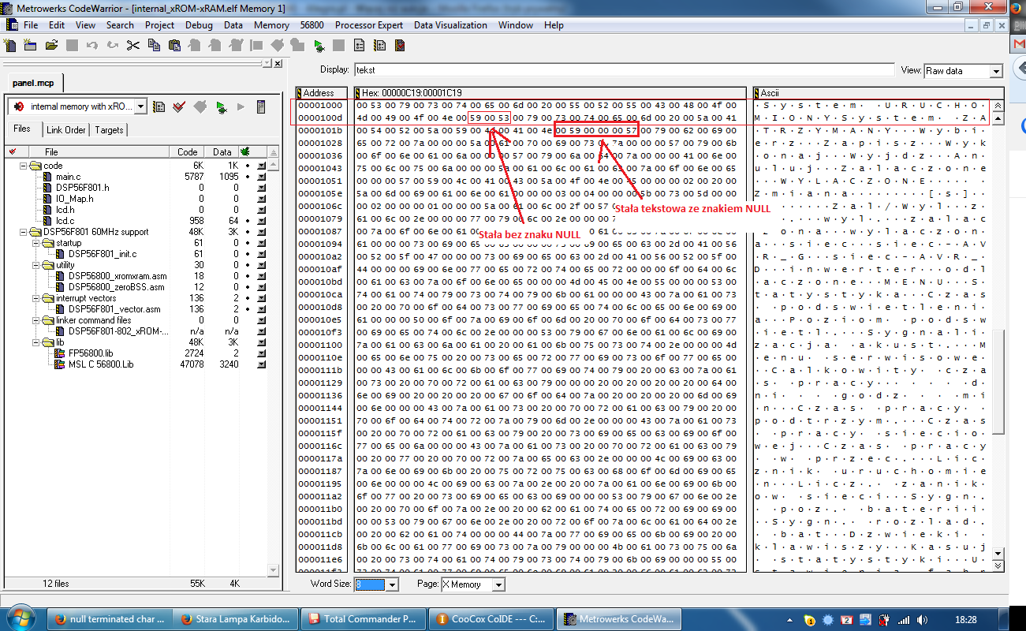This screenshot has width=1026, height=631.
Task: Click the Make icon in project panel
Action: (200, 106)
